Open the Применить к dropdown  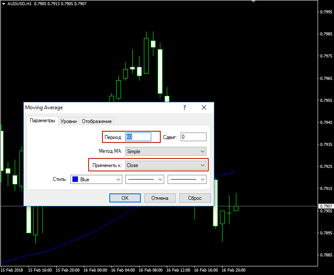pos(165,165)
